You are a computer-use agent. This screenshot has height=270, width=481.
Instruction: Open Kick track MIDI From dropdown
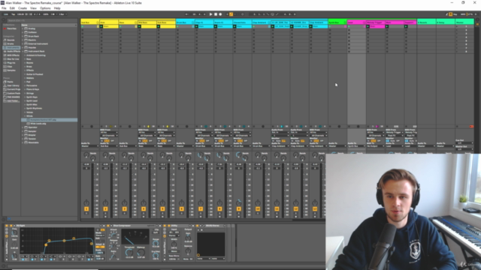109,133
